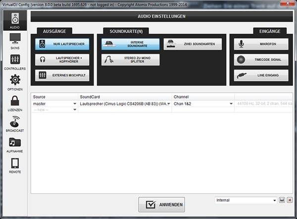Screen dimensions: 297x219
Task: Click the 44100 Hz info text
Action: click(265, 104)
